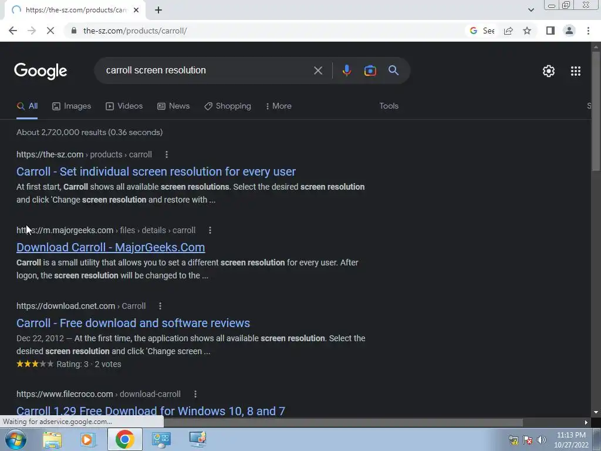The height and width of the screenshot is (451, 601).
Task: Click the share page icon
Action: point(508,31)
